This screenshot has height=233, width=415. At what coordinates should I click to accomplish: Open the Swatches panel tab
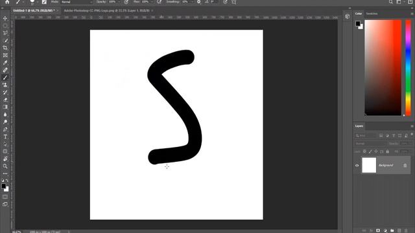(x=372, y=14)
